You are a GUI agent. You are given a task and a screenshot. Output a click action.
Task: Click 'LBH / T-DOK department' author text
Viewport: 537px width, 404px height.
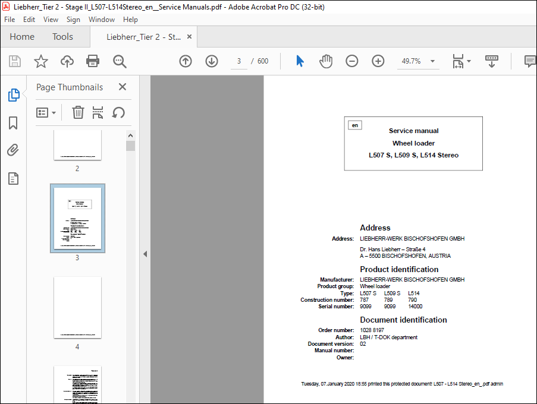389,337
